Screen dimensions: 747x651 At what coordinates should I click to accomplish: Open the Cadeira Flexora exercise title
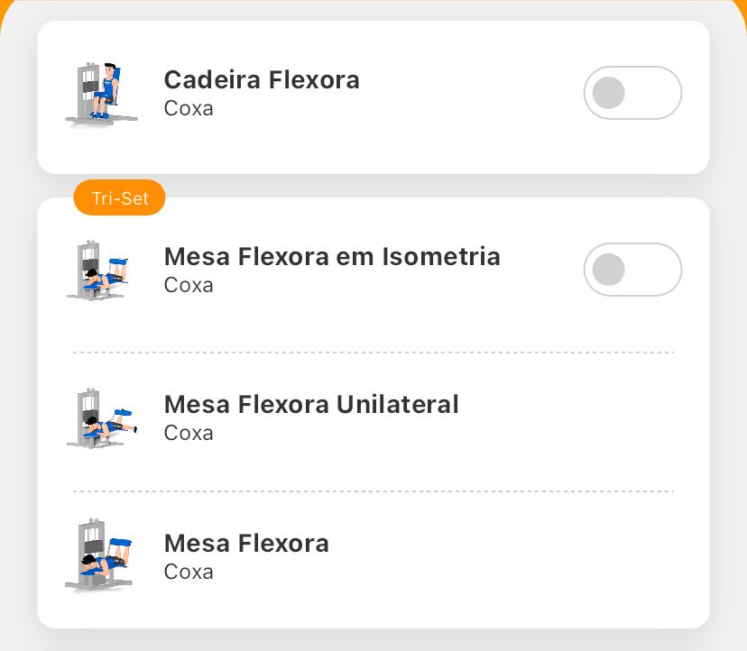click(262, 79)
